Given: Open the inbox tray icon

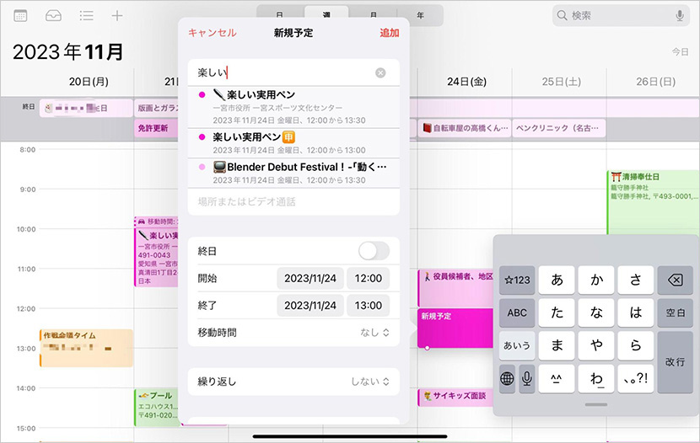Looking at the screenshot, I should (x=54, y=16).
